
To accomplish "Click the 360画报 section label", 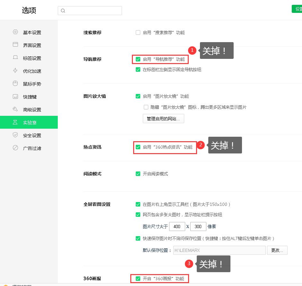I will coord(92,279).
